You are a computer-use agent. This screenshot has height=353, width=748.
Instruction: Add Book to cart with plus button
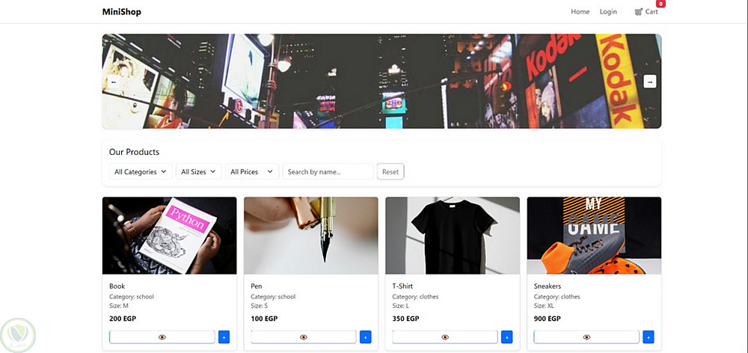[224, 337]
